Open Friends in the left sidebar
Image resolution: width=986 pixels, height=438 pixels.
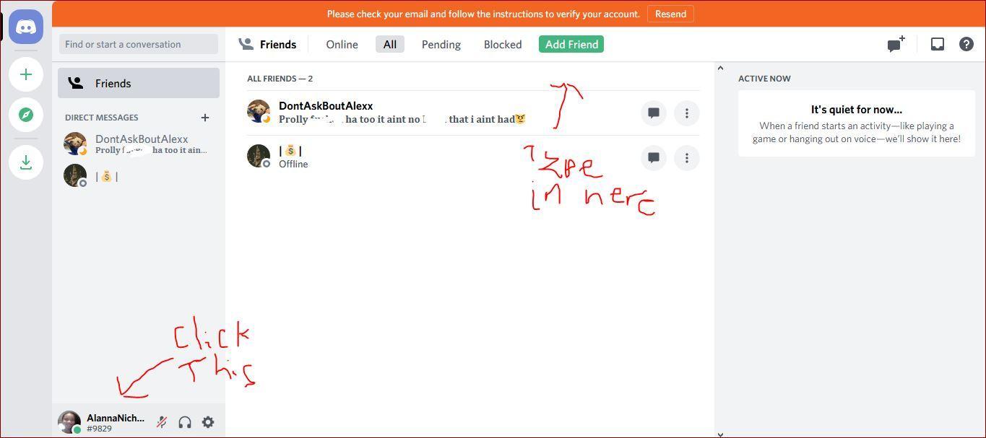coord(139,83)
